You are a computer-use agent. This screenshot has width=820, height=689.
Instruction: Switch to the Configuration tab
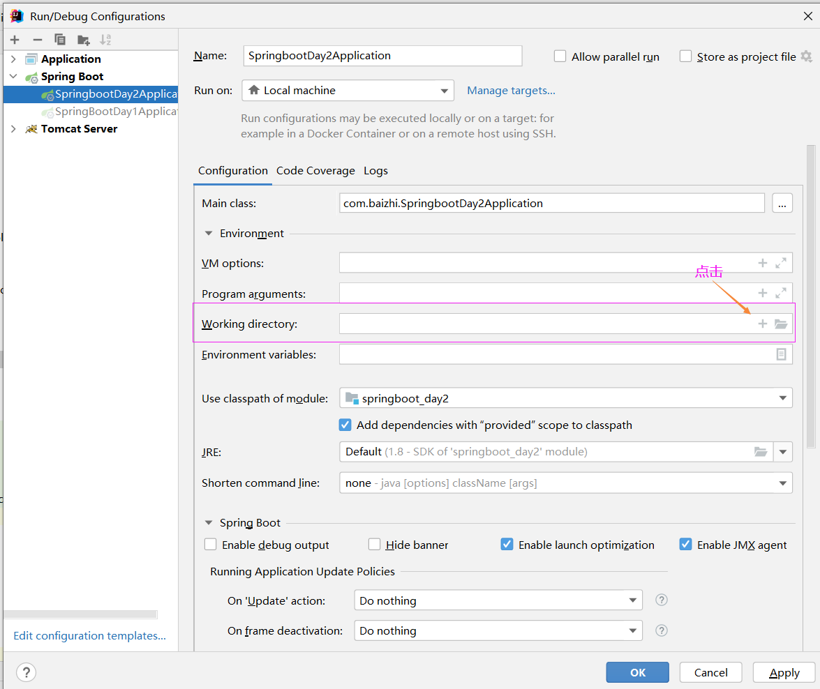[x=232, y=170]
